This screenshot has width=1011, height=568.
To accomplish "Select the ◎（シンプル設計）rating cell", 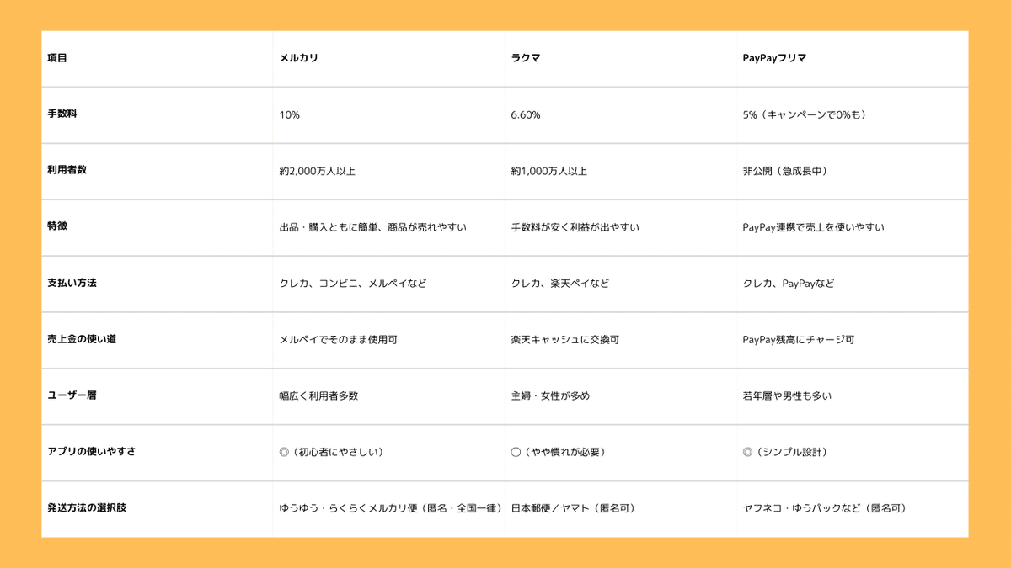I will click(786, 452).
